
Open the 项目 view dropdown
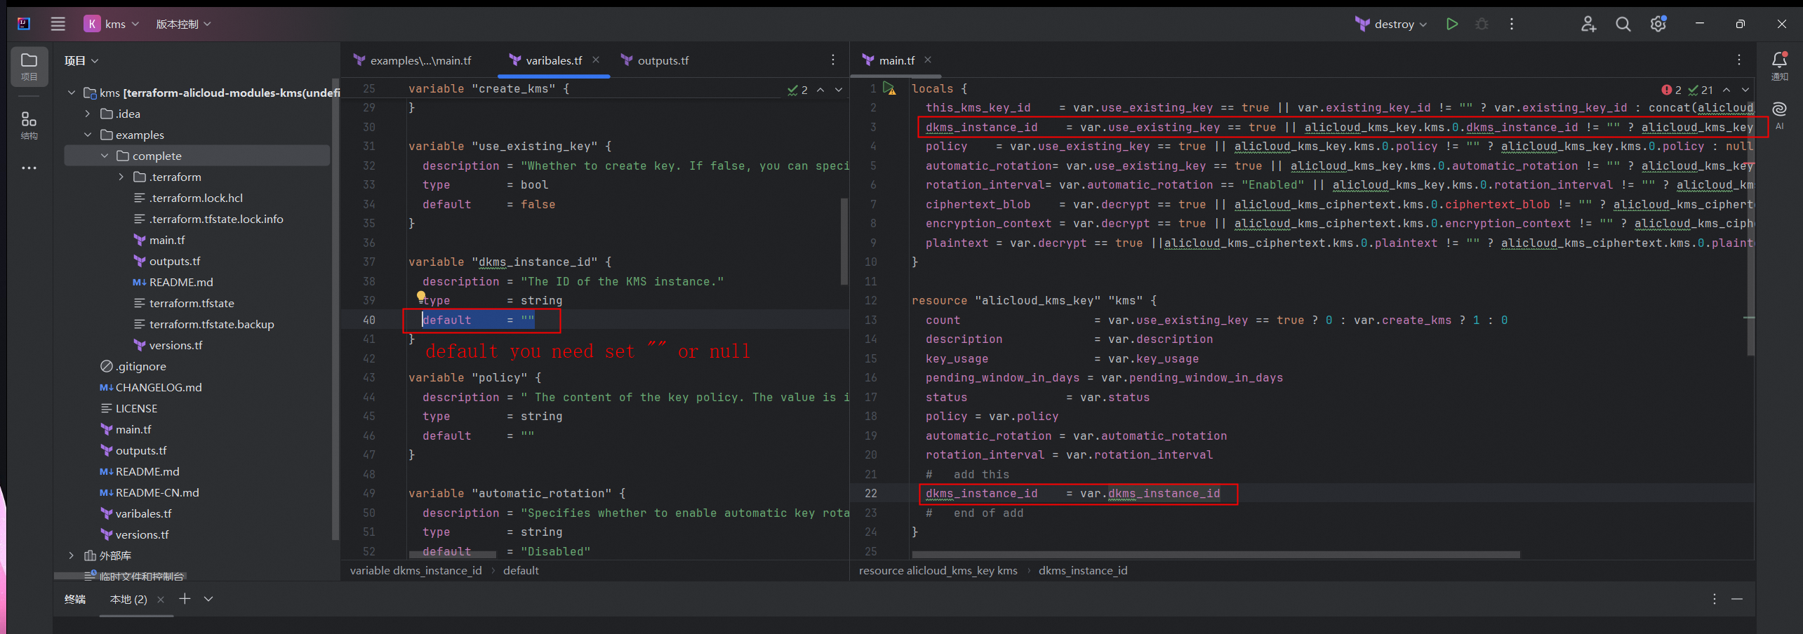tap(81, 61)
